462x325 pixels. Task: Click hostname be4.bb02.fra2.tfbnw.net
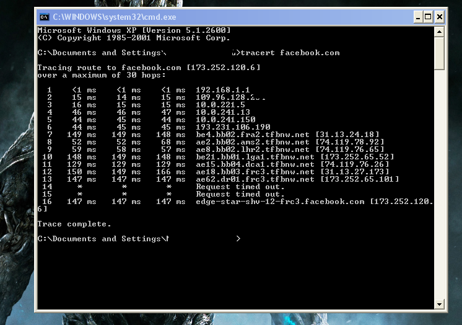[253, 135]
